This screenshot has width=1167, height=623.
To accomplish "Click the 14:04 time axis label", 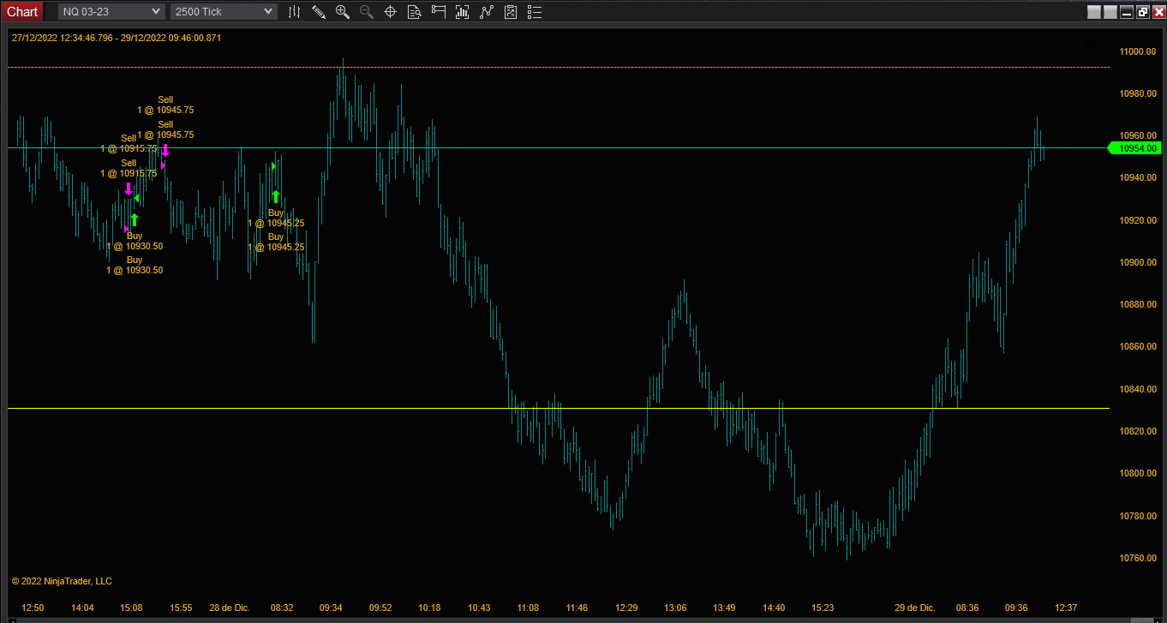I will click(82, 608).
